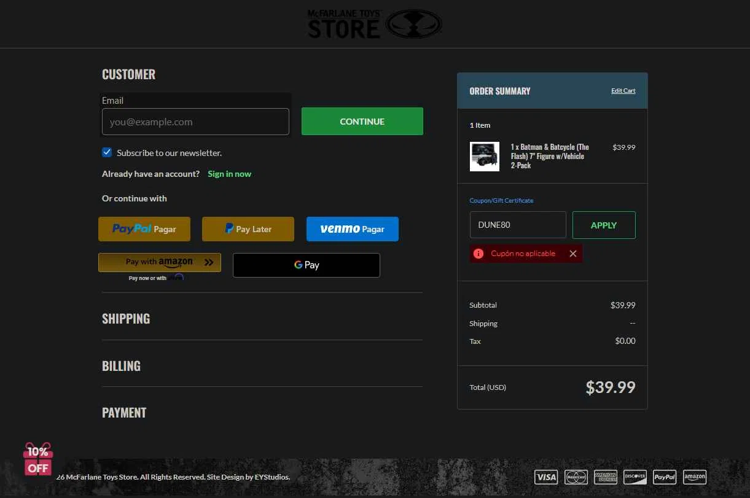Open the 10% OFF gift icon
Screen dimensions: 750x498
37,459
